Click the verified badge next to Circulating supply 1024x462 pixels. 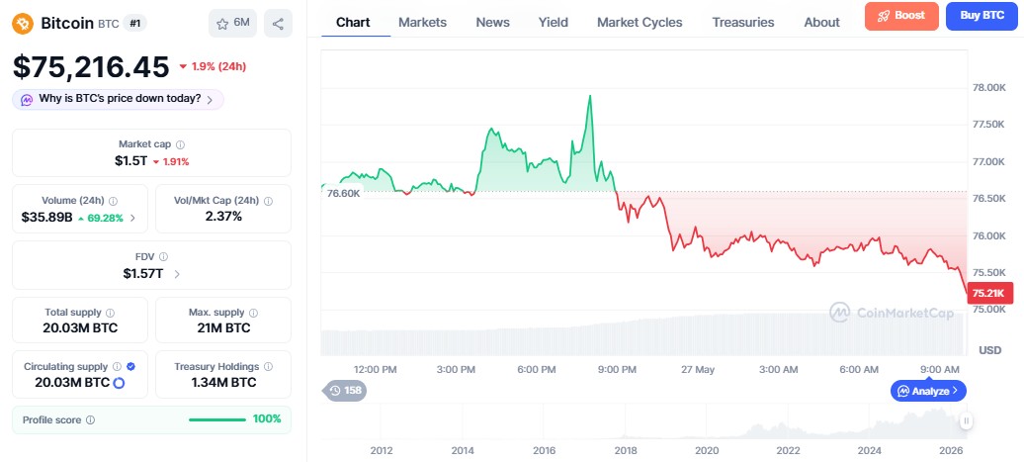(x=130, y=367)
